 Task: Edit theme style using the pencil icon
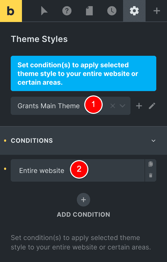click(x=152, y=106)
